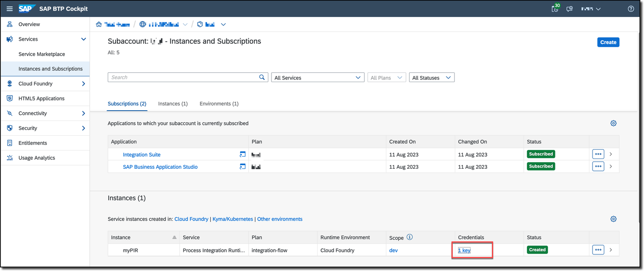Viewport: 644px width, 271px height.
Task: Click the Entitlements sidebar icon
Action: point(10,143)
